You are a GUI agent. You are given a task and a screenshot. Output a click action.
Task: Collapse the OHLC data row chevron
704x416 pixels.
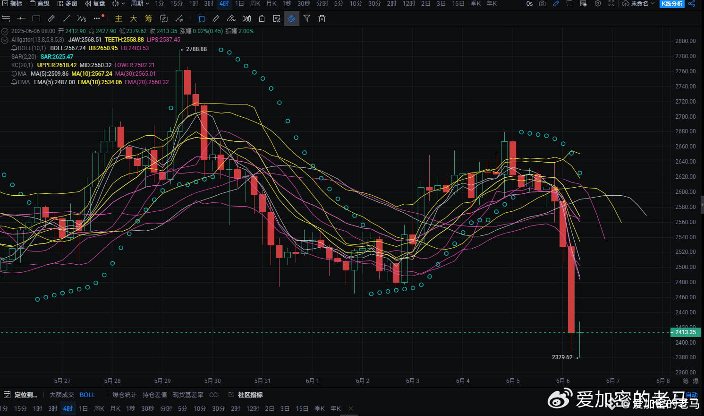click(x=5, y=31)
